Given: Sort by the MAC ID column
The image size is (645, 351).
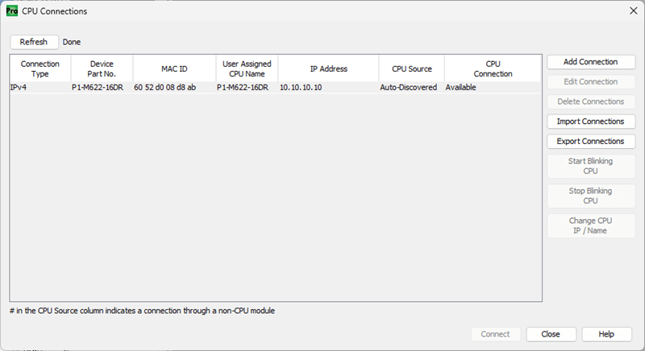Looking at the screenshot, I should click(174, 68).
